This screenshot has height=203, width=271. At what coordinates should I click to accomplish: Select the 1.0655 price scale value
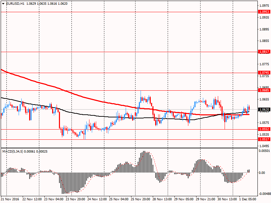tap(264, 99)
